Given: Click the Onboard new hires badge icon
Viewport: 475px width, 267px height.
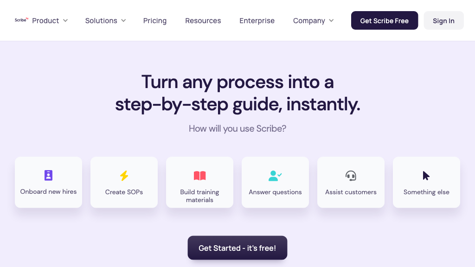Looking at the screenshot, I should (48, 175).
